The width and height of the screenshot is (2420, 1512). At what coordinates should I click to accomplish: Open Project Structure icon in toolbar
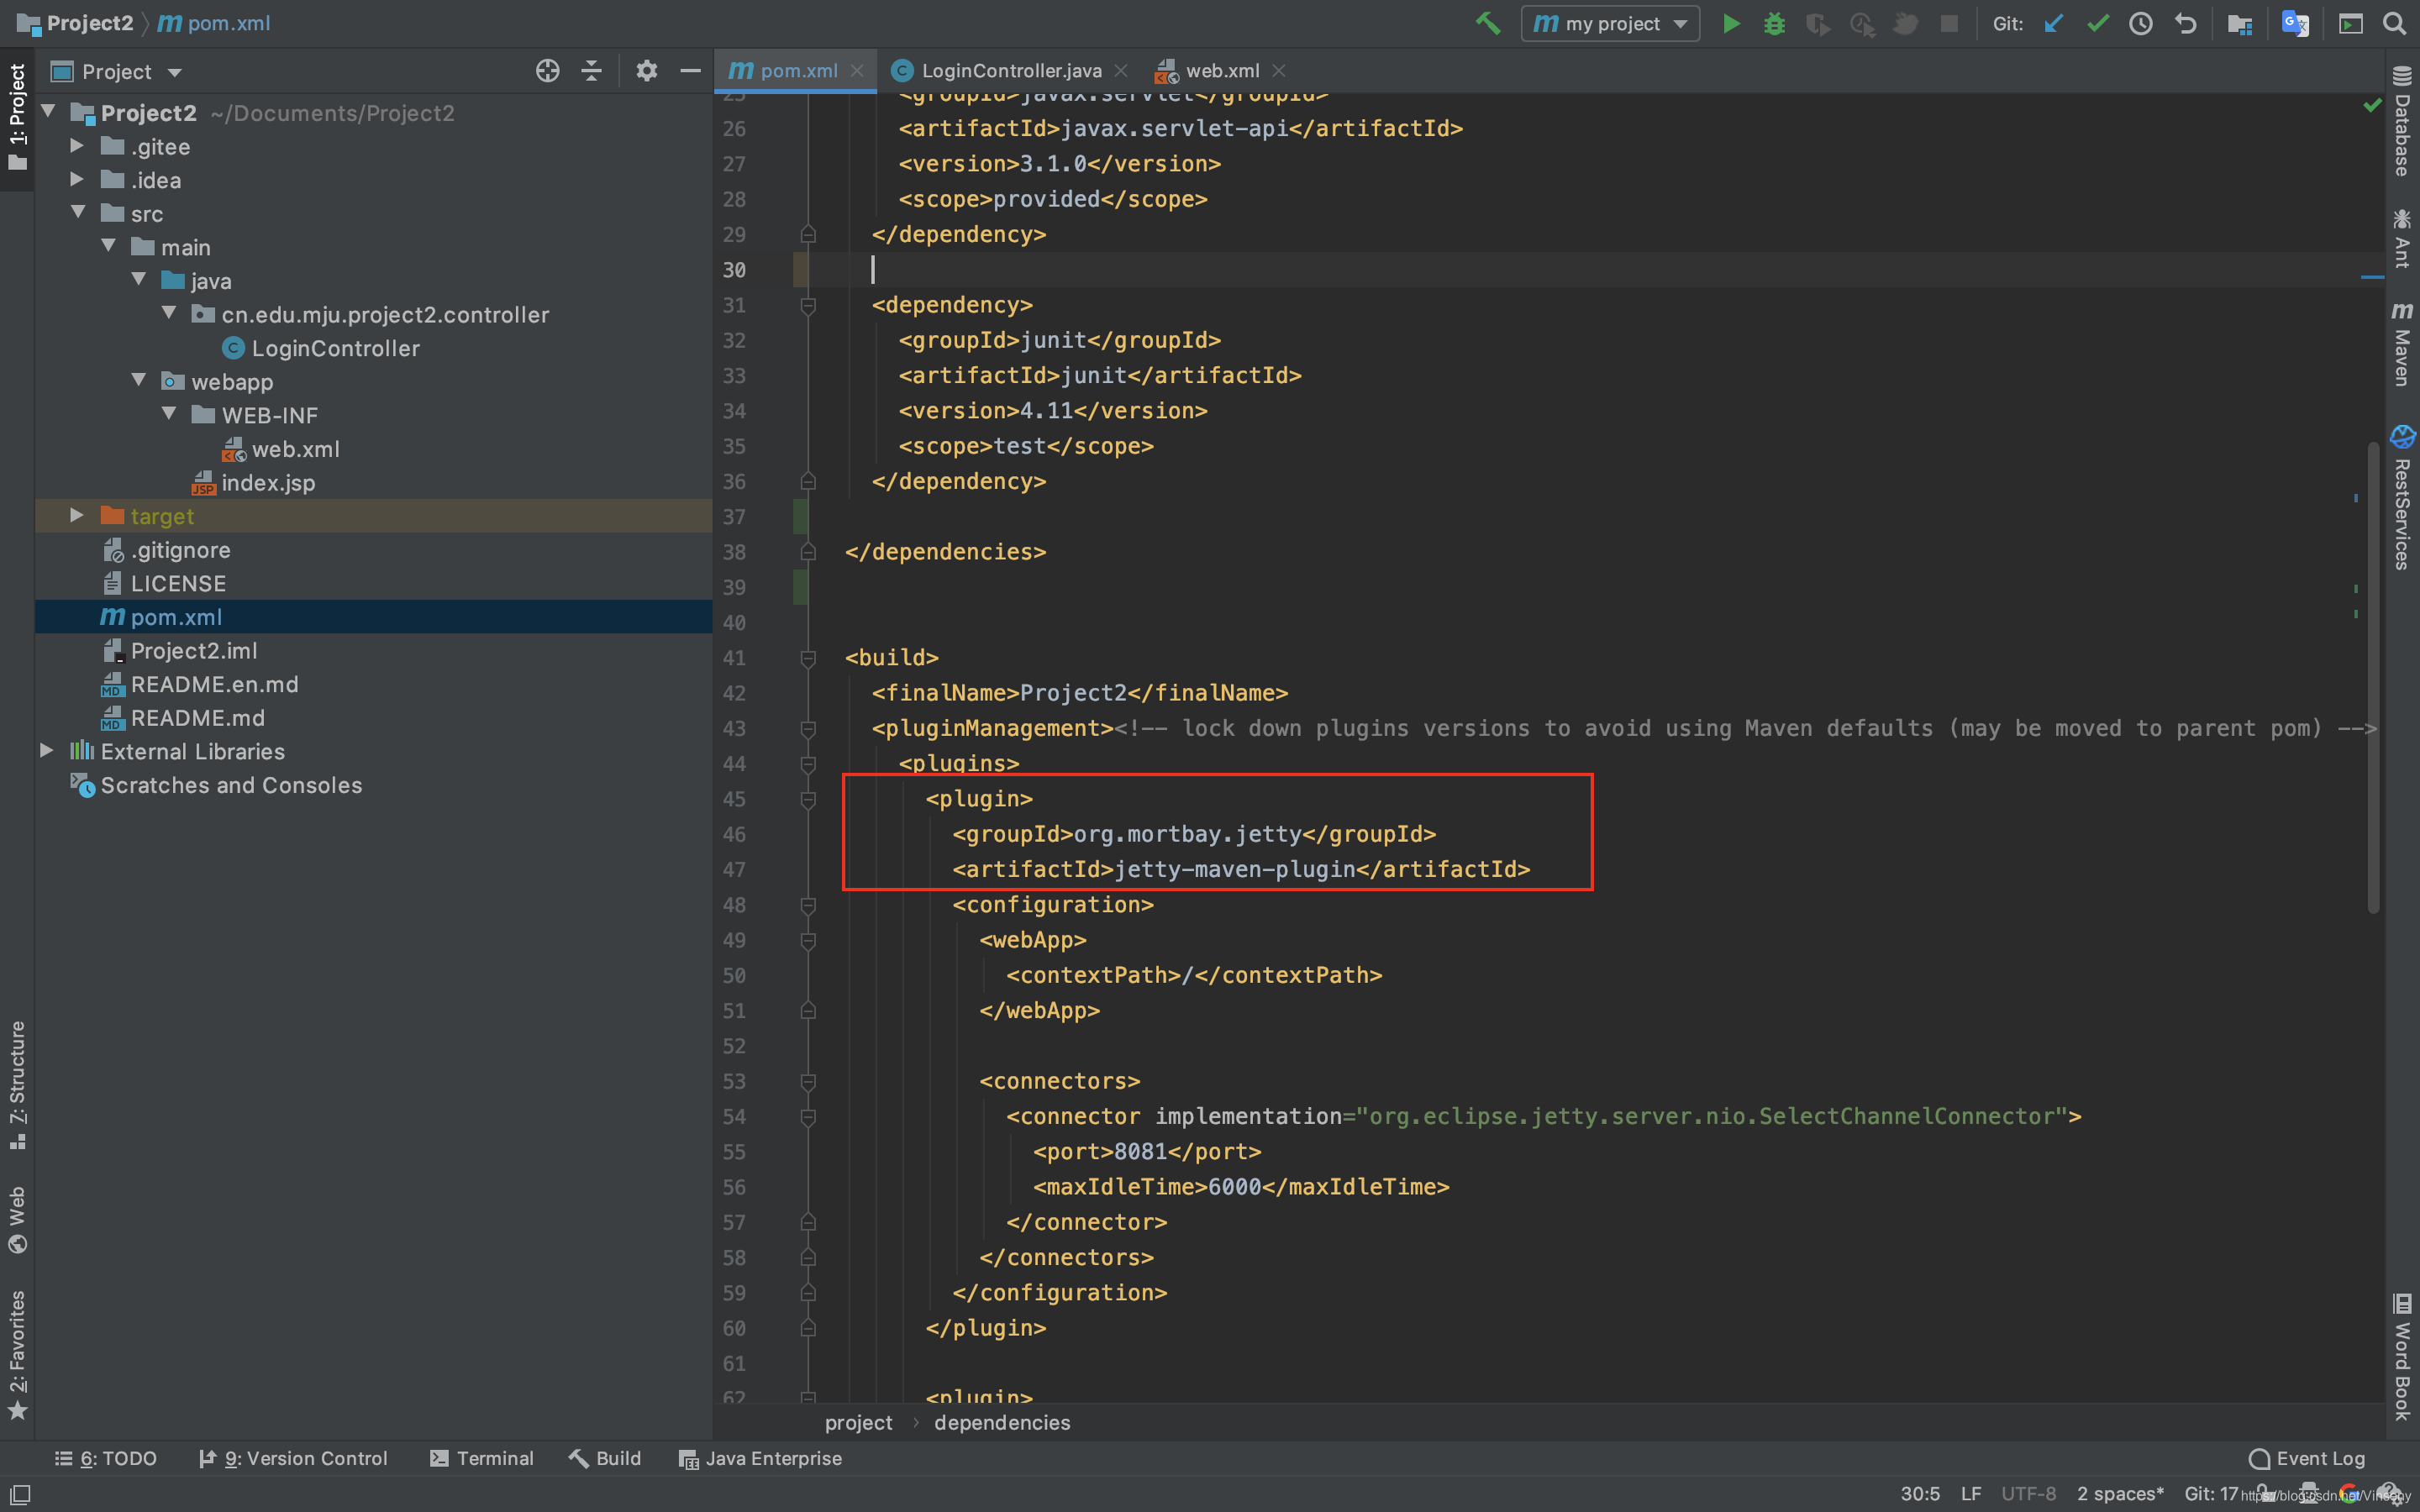[2239, 23]
